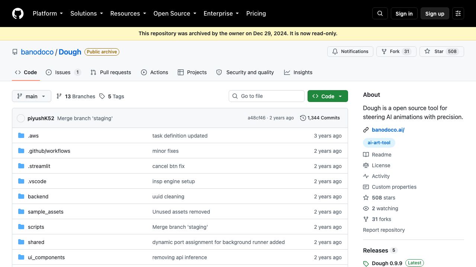Expand the Platform menu
This screenshot has height=267, width=476.
(48, 13)
